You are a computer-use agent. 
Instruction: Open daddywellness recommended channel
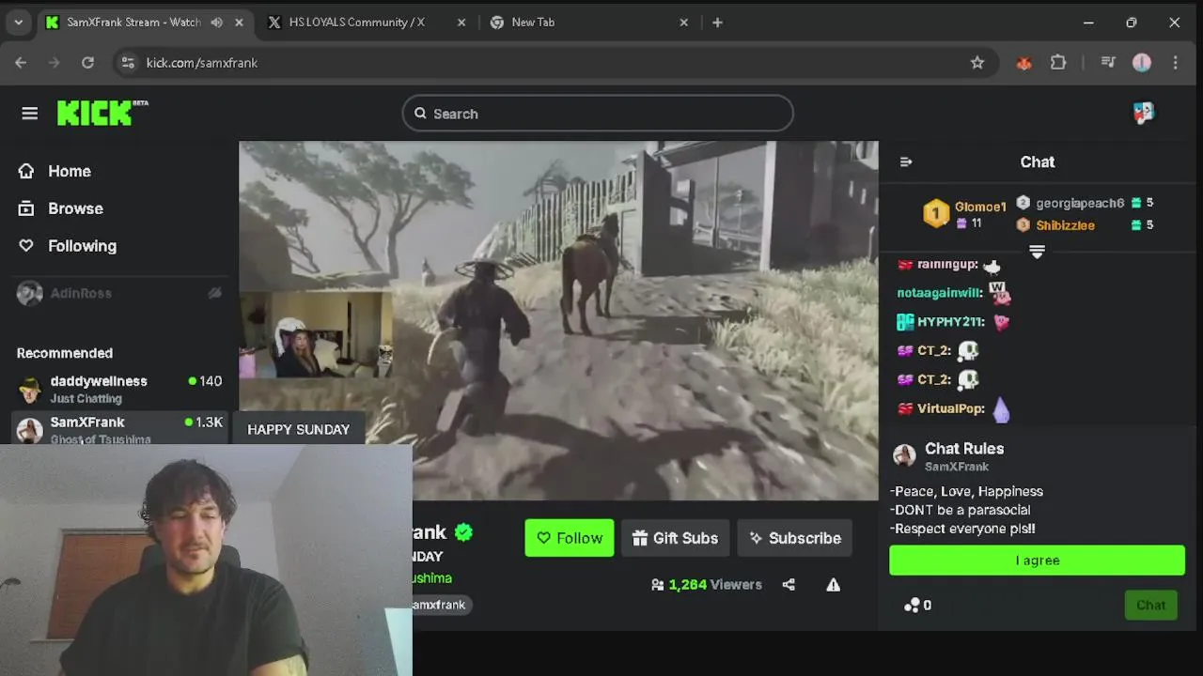119,389
